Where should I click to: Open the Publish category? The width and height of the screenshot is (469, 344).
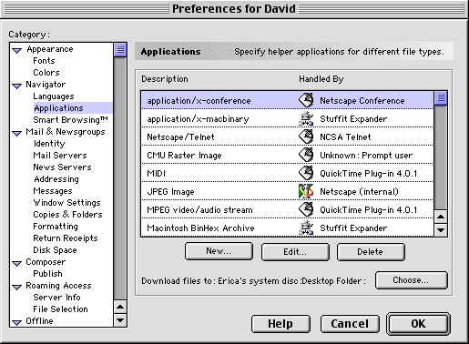[47, 274]
